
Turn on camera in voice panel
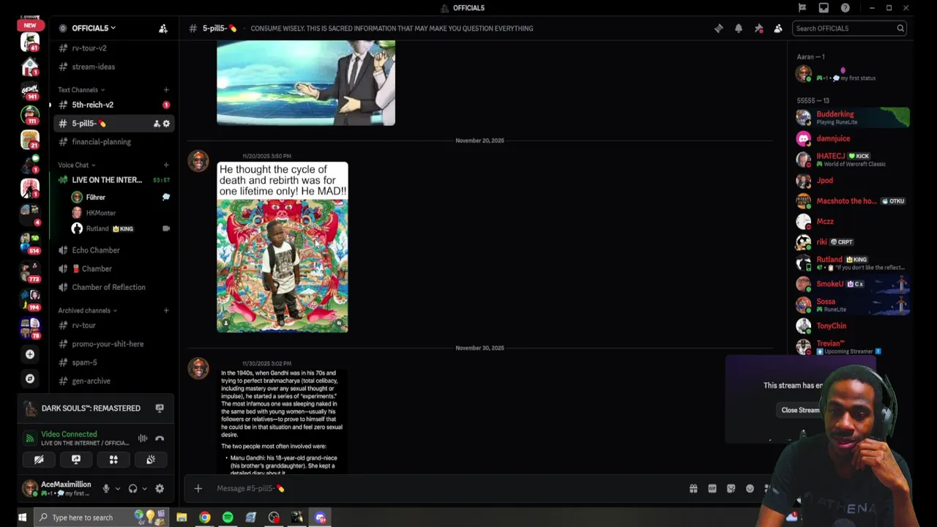coord(39,460)
